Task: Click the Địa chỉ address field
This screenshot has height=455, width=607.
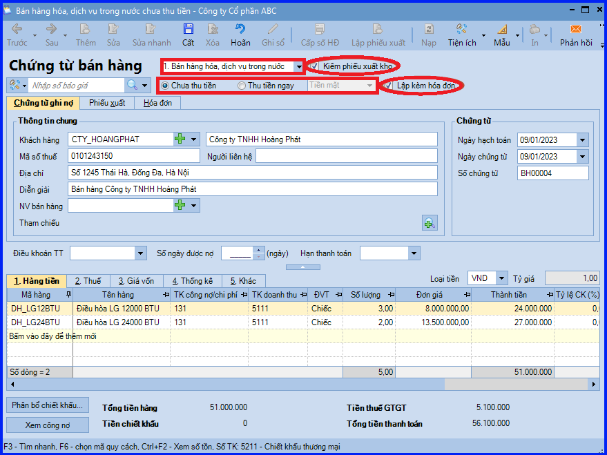Action: 253,173
